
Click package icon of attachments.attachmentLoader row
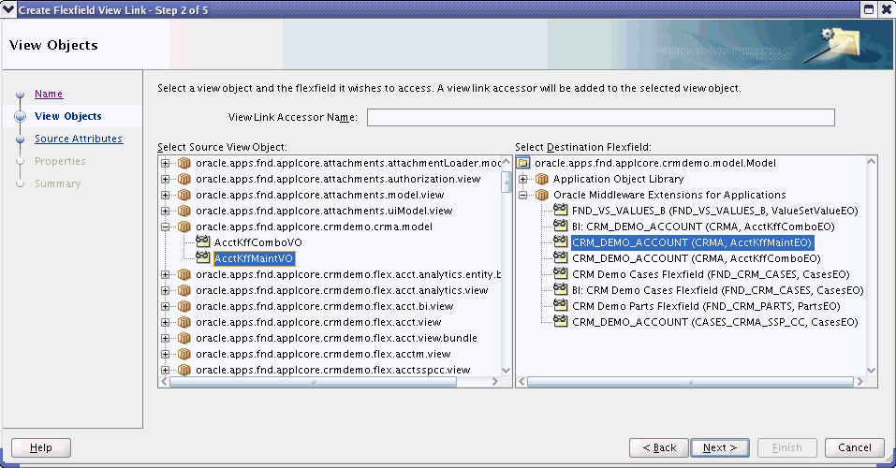(184, 164)
